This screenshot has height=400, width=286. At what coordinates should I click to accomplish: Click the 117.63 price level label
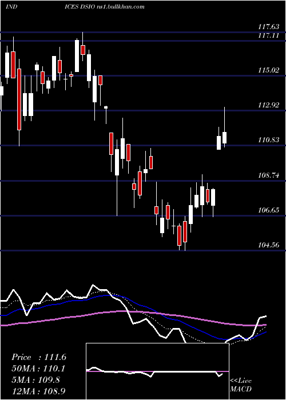pos(268,26)
